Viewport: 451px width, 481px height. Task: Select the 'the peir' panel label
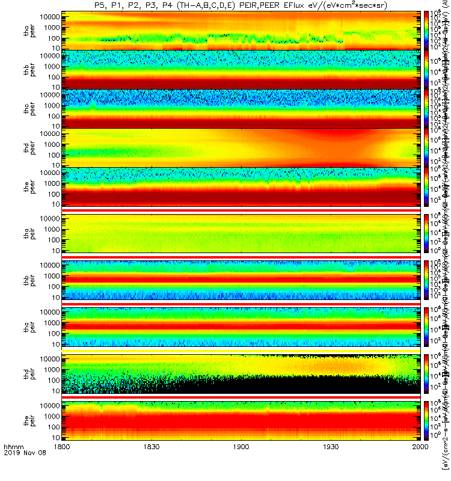tap(29, 420)
